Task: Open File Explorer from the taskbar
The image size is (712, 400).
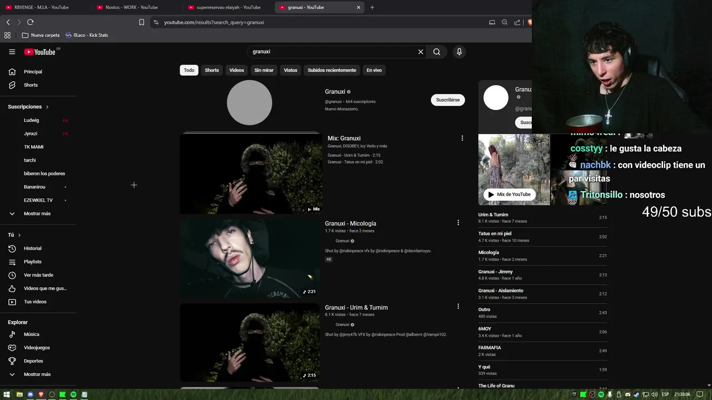Action: 19,394
